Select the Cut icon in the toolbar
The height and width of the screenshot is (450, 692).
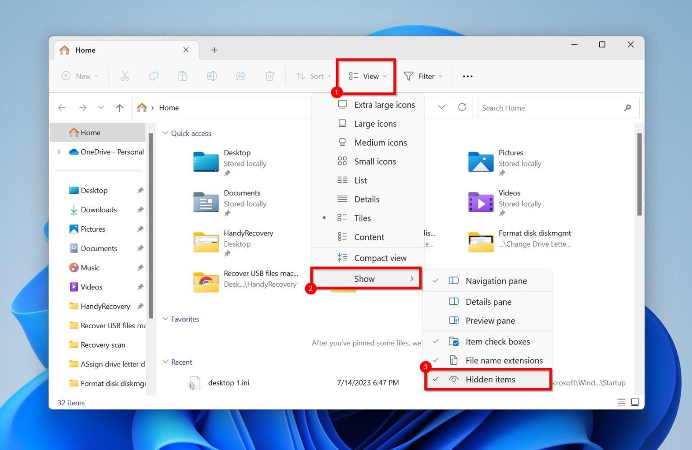(125, 76)
